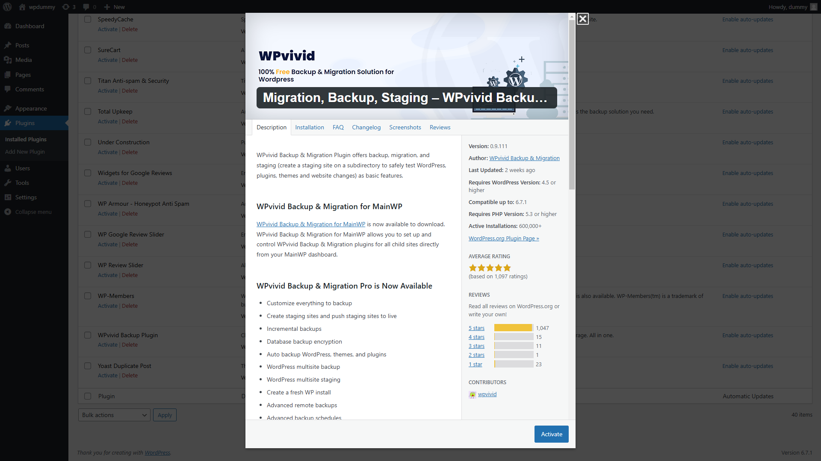Click the modal vertical scrollbar thumb

coord(572,105)
